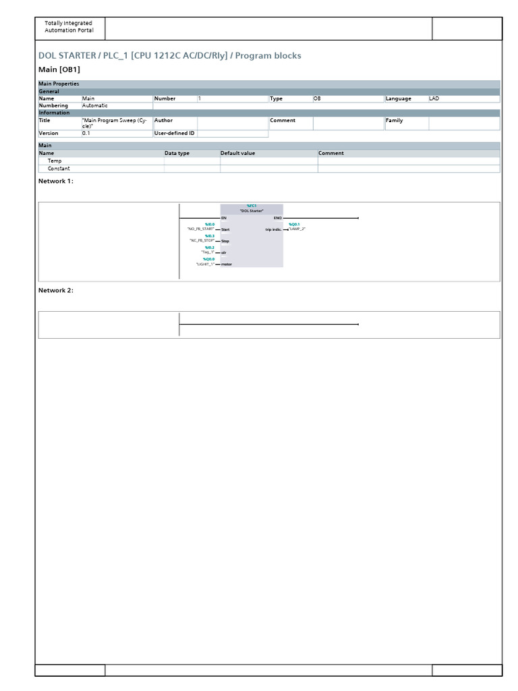This screenshot has height=691, width=518.
Task: Click the "Stop" parameter on the block
Action: point(225,241)
